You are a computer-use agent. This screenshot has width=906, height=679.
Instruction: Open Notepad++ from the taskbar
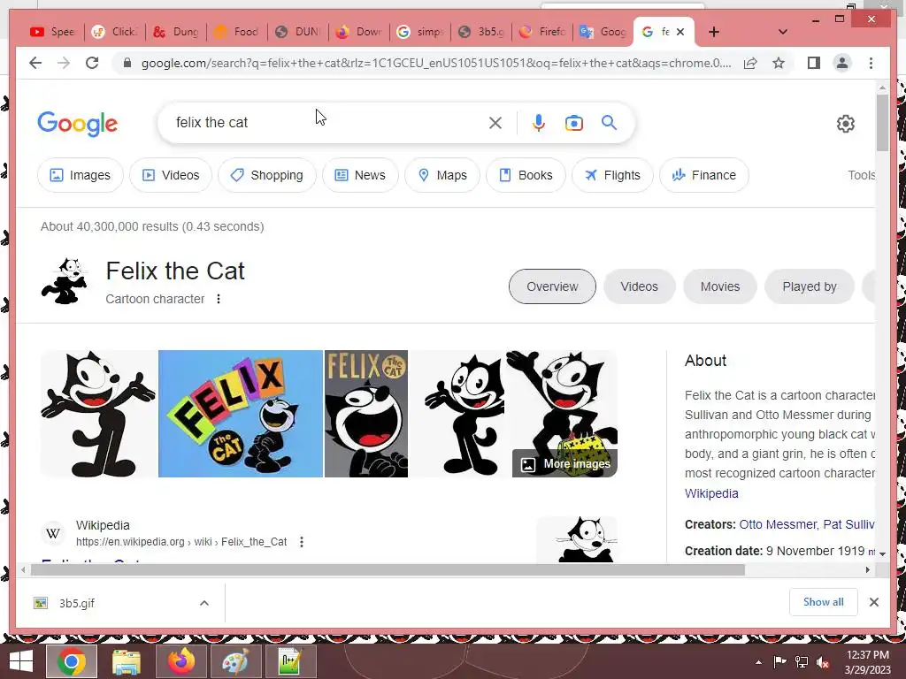tap(290, 661)
